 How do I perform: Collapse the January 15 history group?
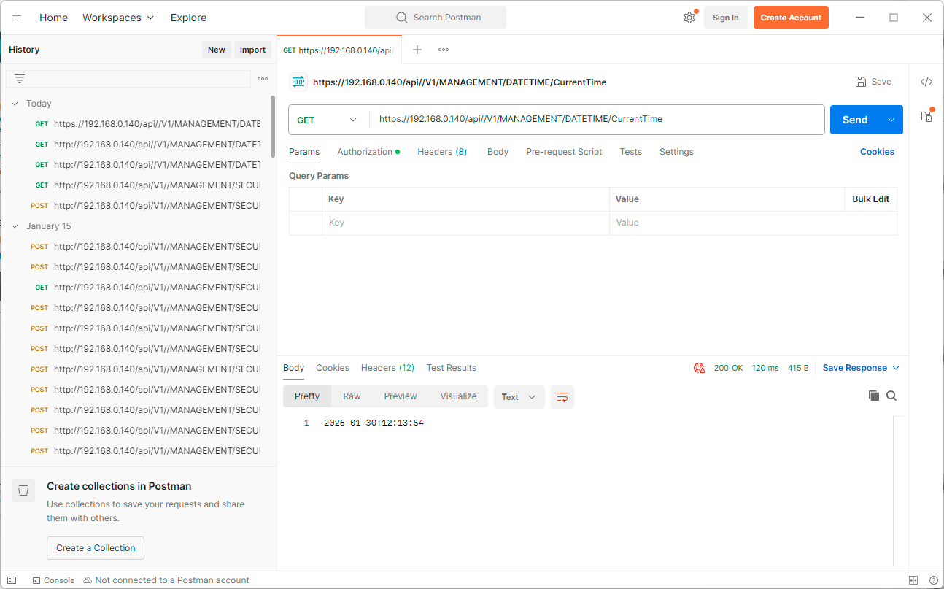point(15,226)
